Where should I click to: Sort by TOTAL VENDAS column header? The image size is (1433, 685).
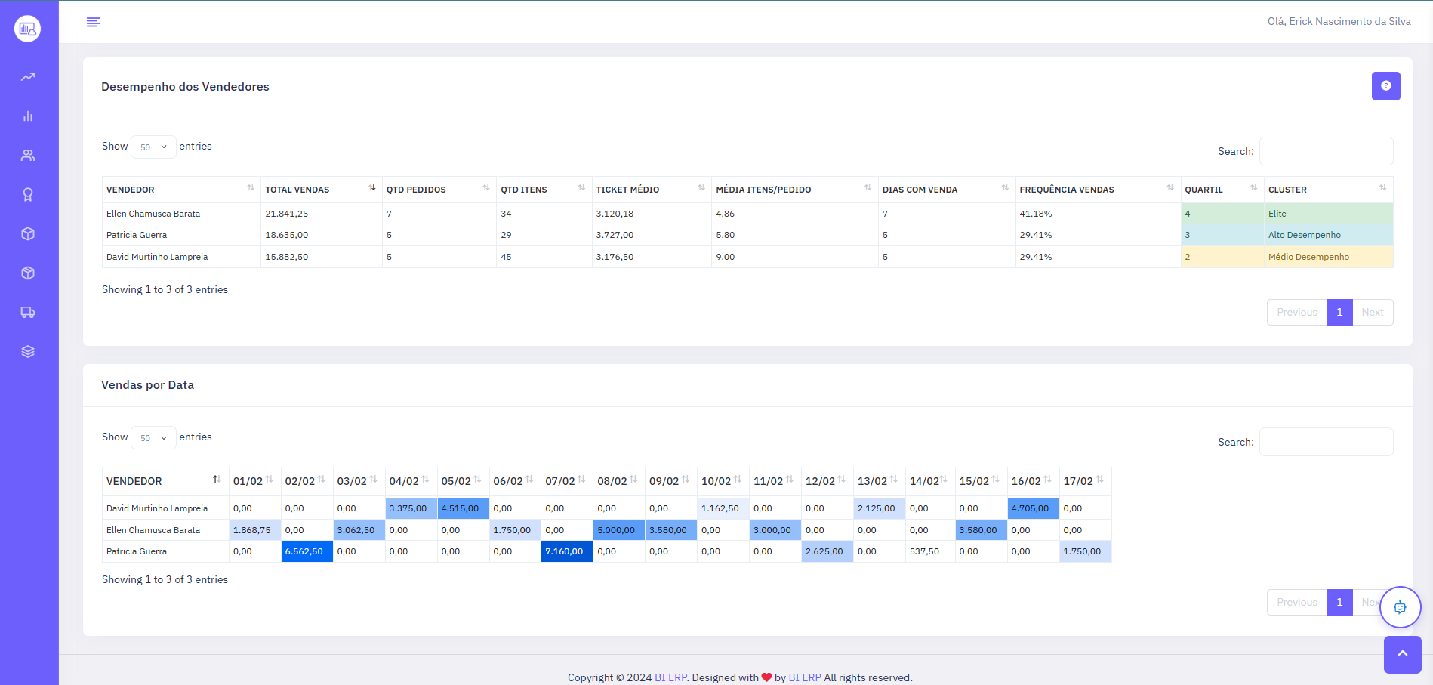[x=320, y=190]
